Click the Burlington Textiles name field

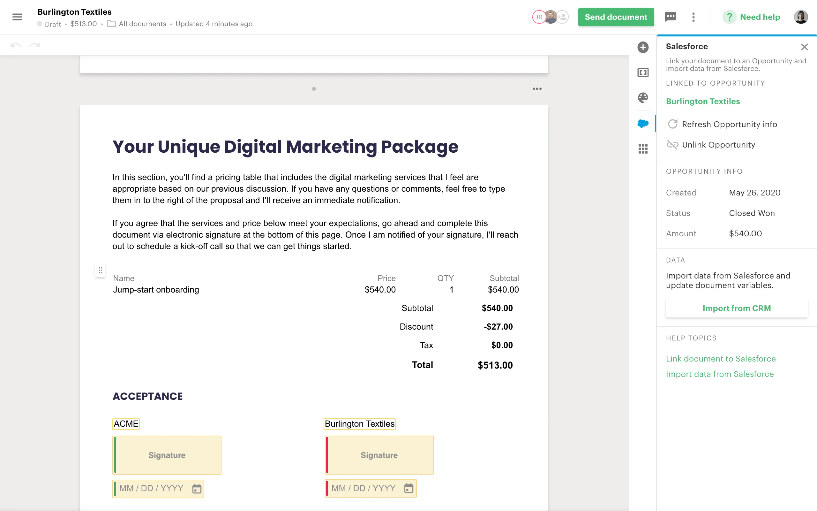coord(360,424)
